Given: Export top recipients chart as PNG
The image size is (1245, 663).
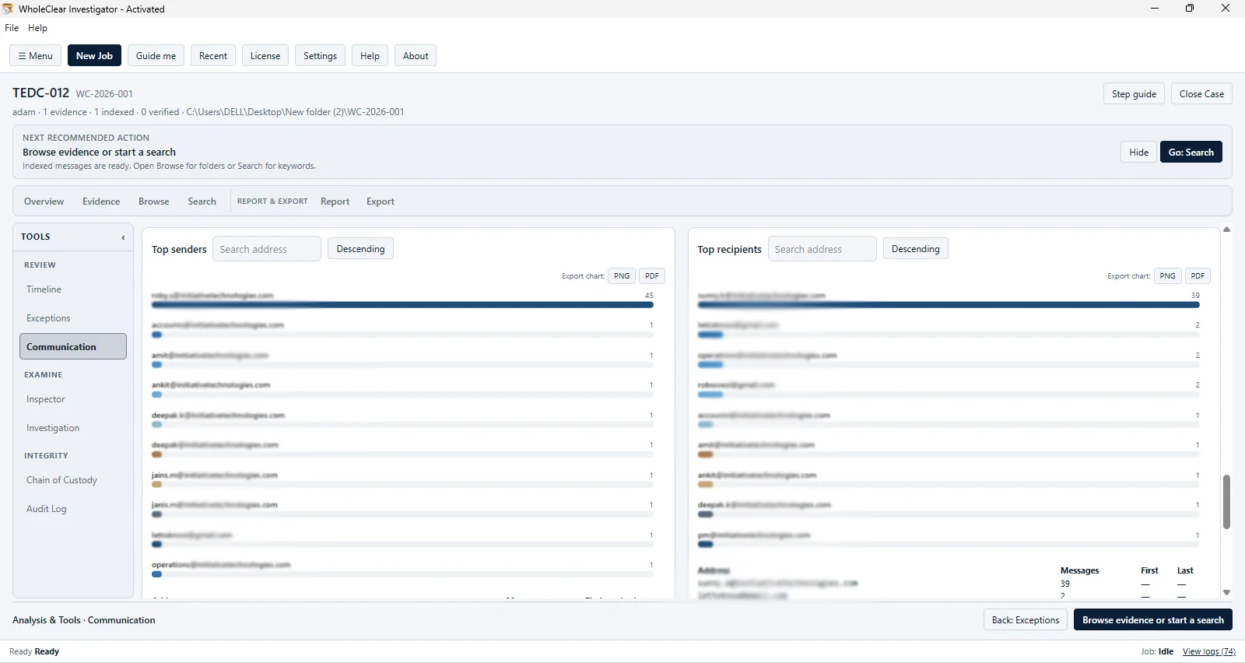Looking at the screenshot, I should [1167, 276].
